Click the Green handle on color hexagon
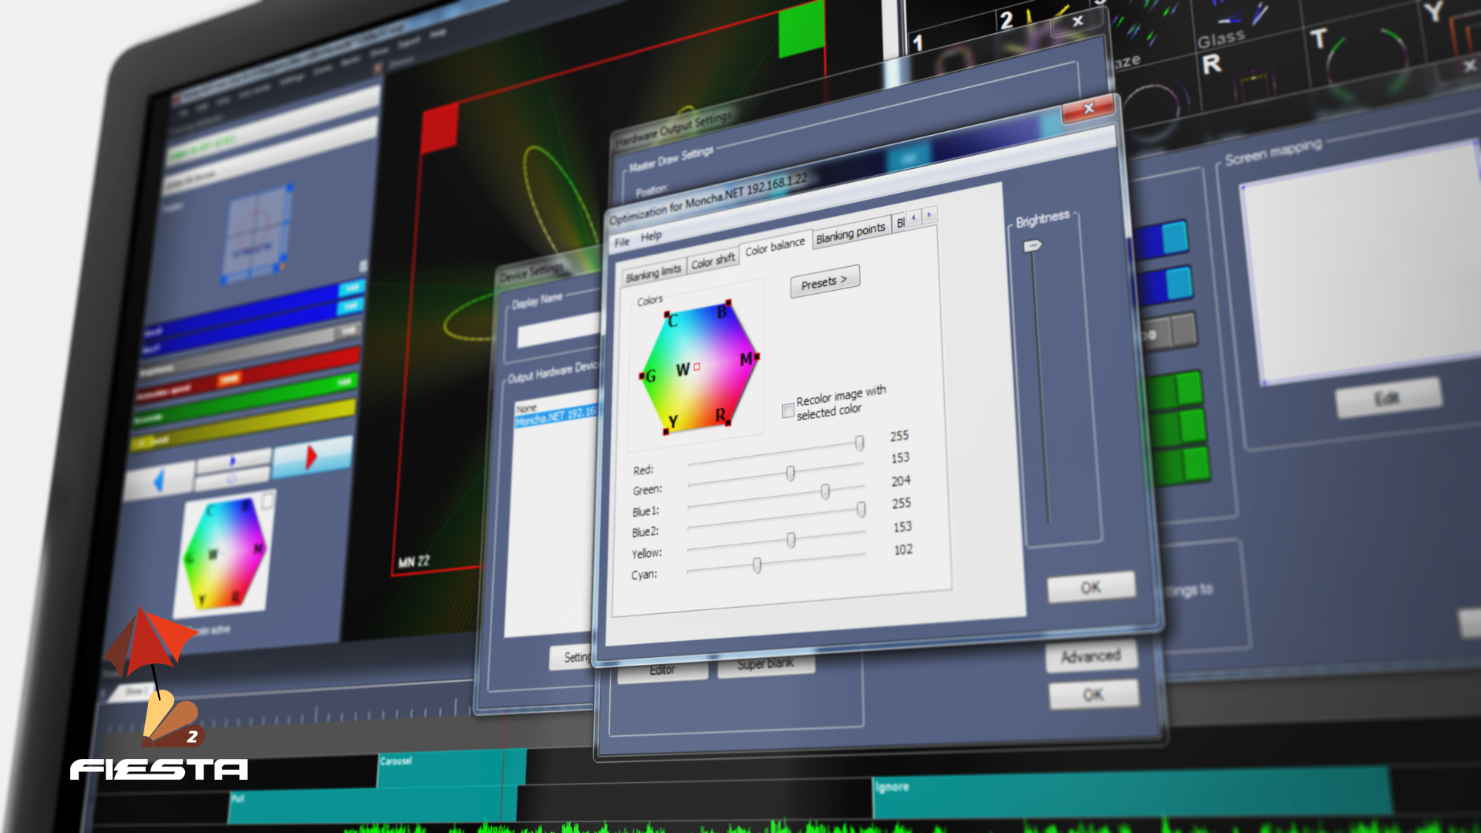 point(642,376)
